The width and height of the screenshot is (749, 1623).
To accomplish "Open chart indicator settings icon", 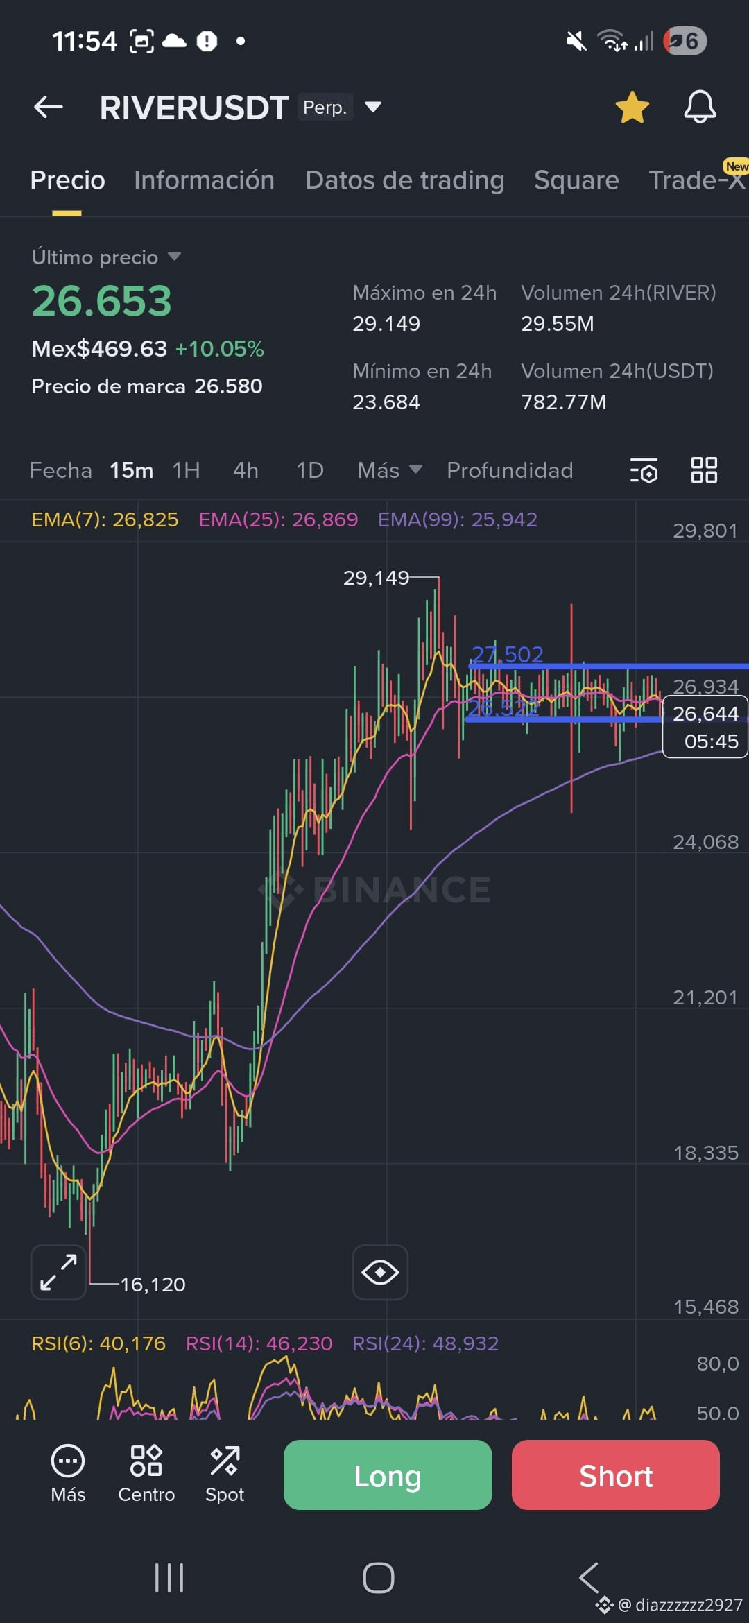I will click(x=644, y=470).
